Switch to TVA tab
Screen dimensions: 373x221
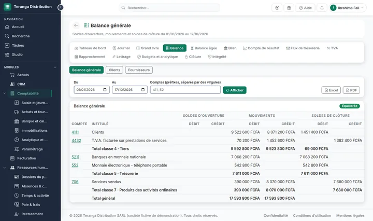pyautogui.click(x=332, y=48)
